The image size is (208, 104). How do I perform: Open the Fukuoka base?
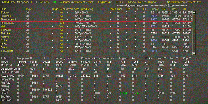(x=6, y=16)
